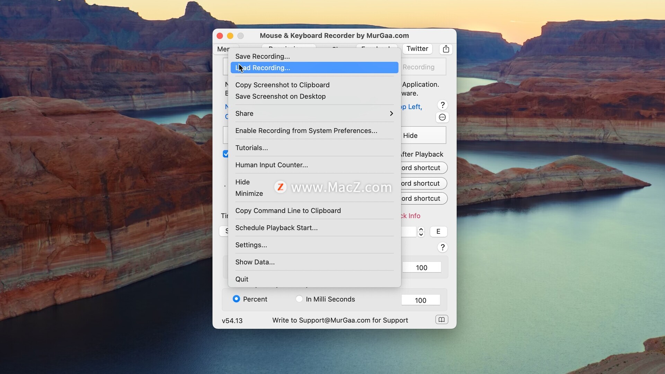This screenshot has width=665, height=374.
Task: Open Settings... from the menu
Action: 314,245
